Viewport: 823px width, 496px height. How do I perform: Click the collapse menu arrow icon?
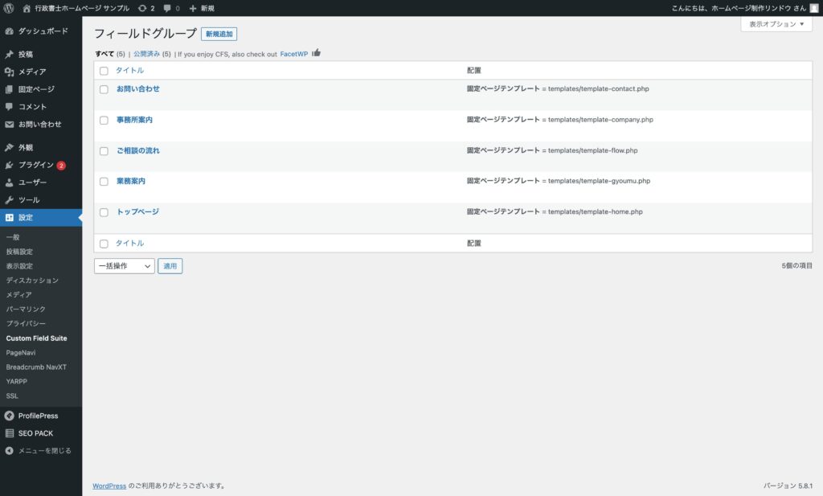[9, 451]
